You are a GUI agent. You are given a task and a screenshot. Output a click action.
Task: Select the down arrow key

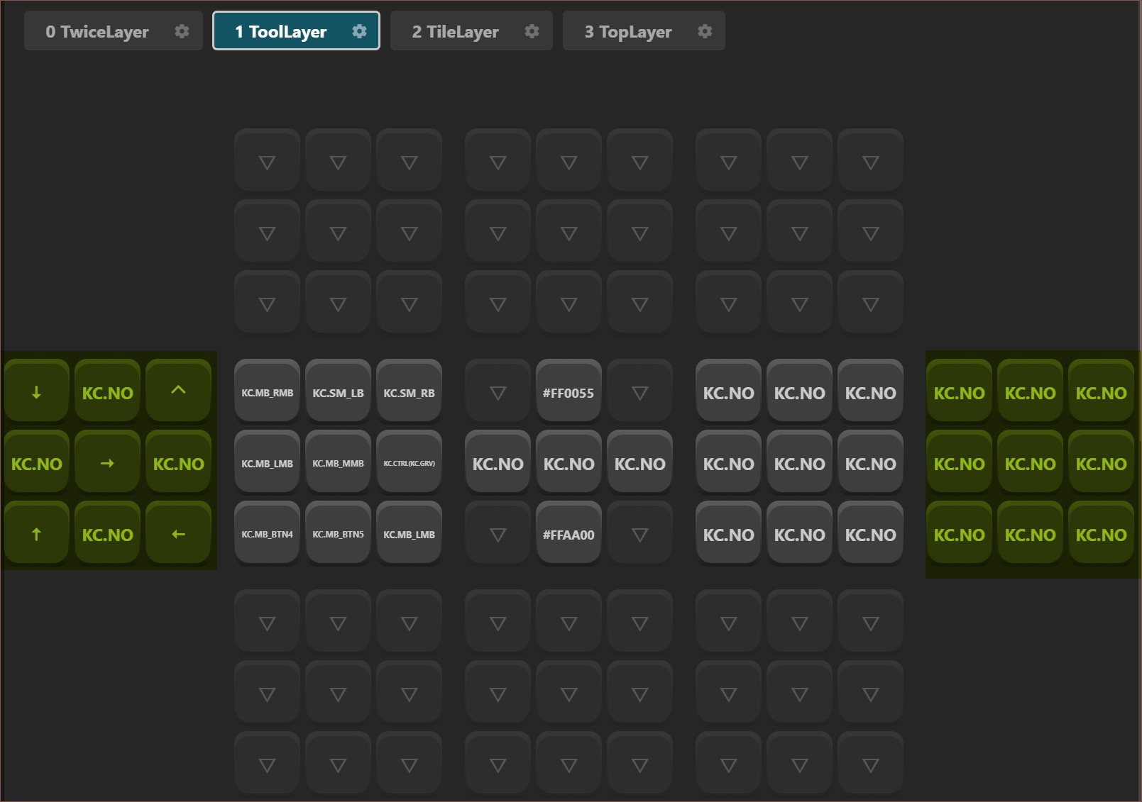[36, 392]
